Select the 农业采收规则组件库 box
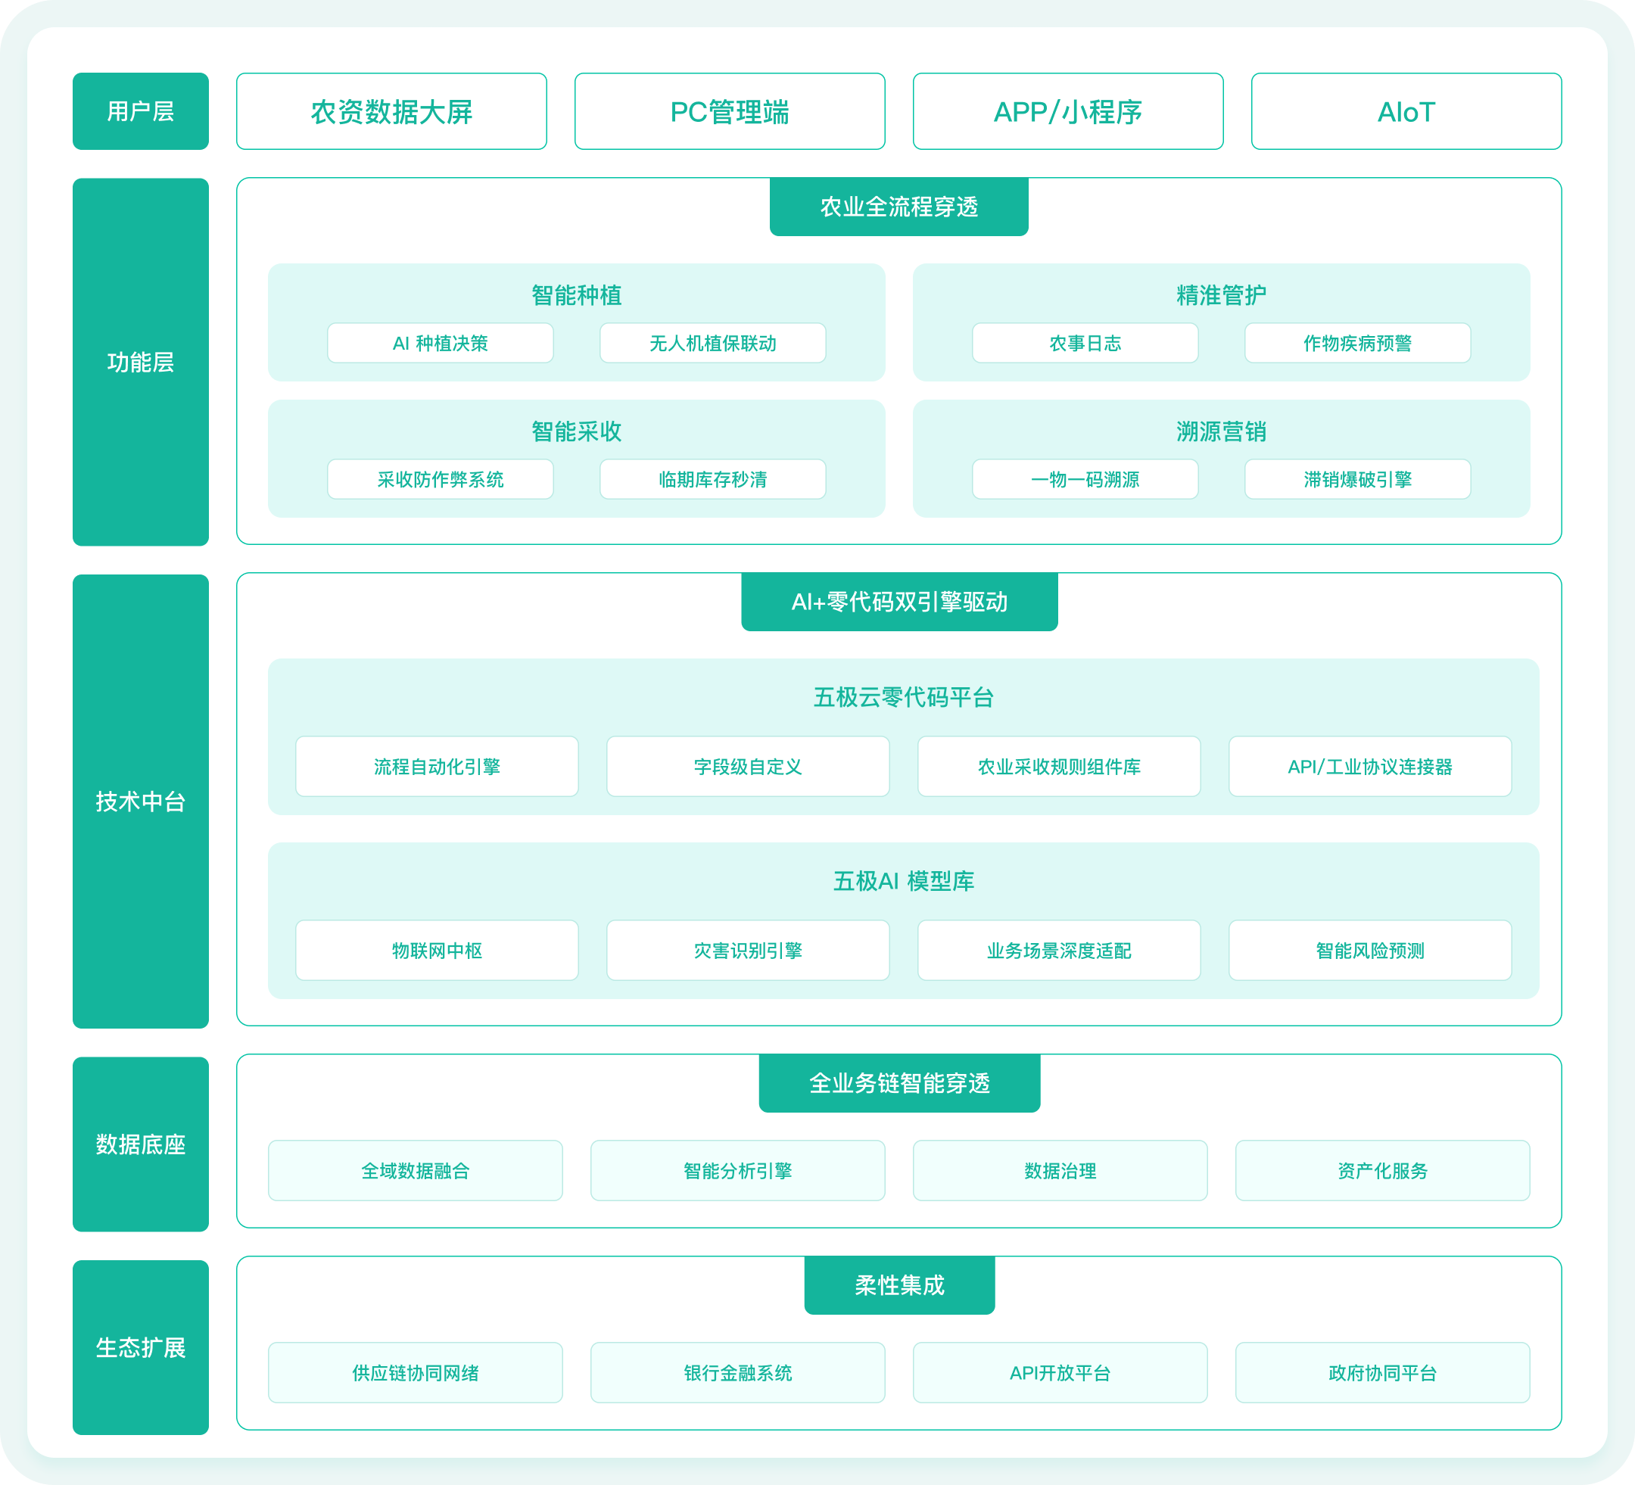The width and height of the screenshot is (1635, 1485). (x=1059, y=767)
